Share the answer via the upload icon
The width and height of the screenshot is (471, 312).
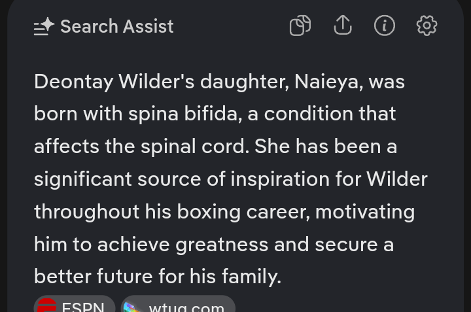coord(343,26)
